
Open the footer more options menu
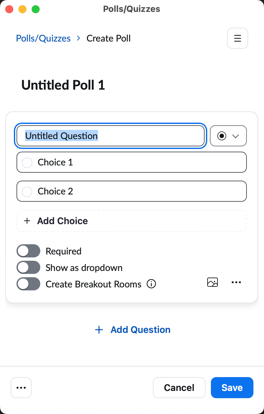click(21, 388)
